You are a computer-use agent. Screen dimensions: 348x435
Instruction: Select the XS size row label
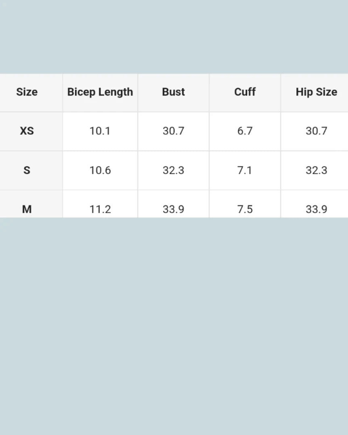[27, 131]
